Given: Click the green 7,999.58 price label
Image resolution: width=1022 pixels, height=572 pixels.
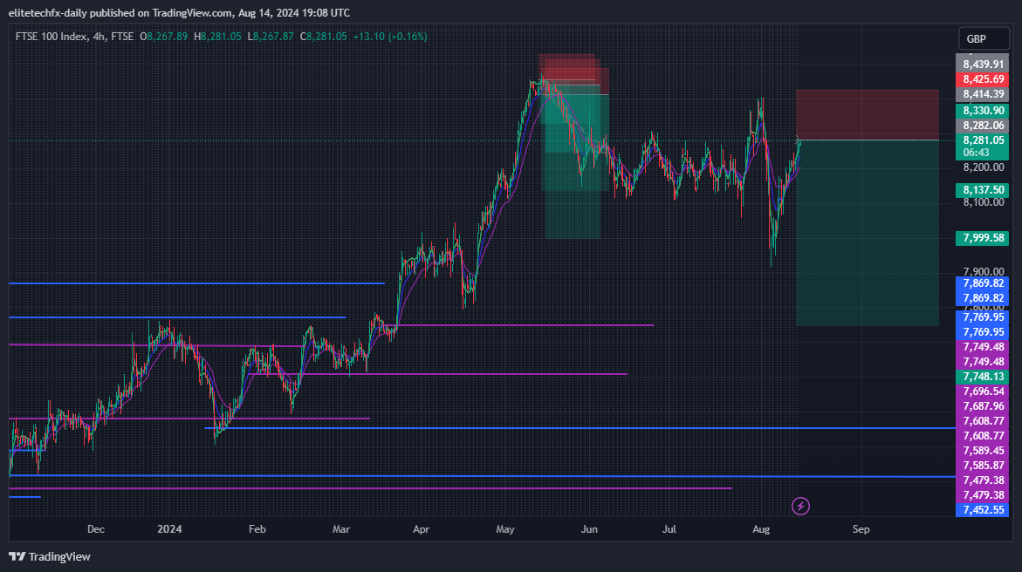Looking at the screenshot, I should point(983,238).
